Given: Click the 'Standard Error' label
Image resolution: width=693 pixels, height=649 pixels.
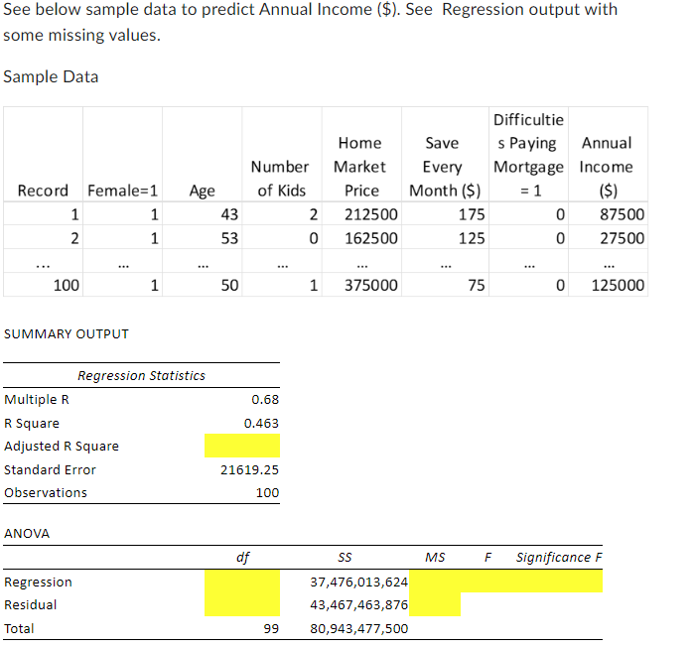Looking at the screenshot, I should pos(50,469).
